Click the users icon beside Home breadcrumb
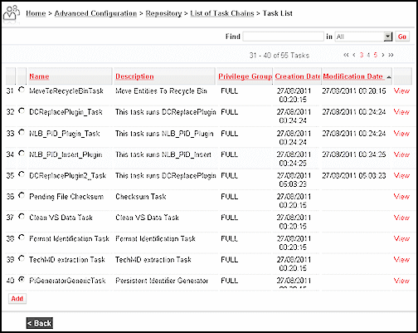418x333 pixels. click(12, 14)
